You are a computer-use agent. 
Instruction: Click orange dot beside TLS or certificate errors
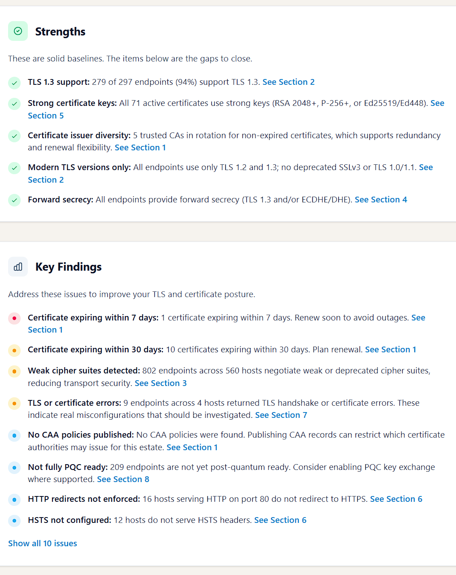[x=14, y=404]
